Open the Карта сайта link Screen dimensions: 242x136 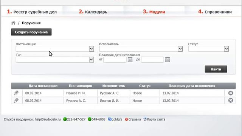pos(156,119)
